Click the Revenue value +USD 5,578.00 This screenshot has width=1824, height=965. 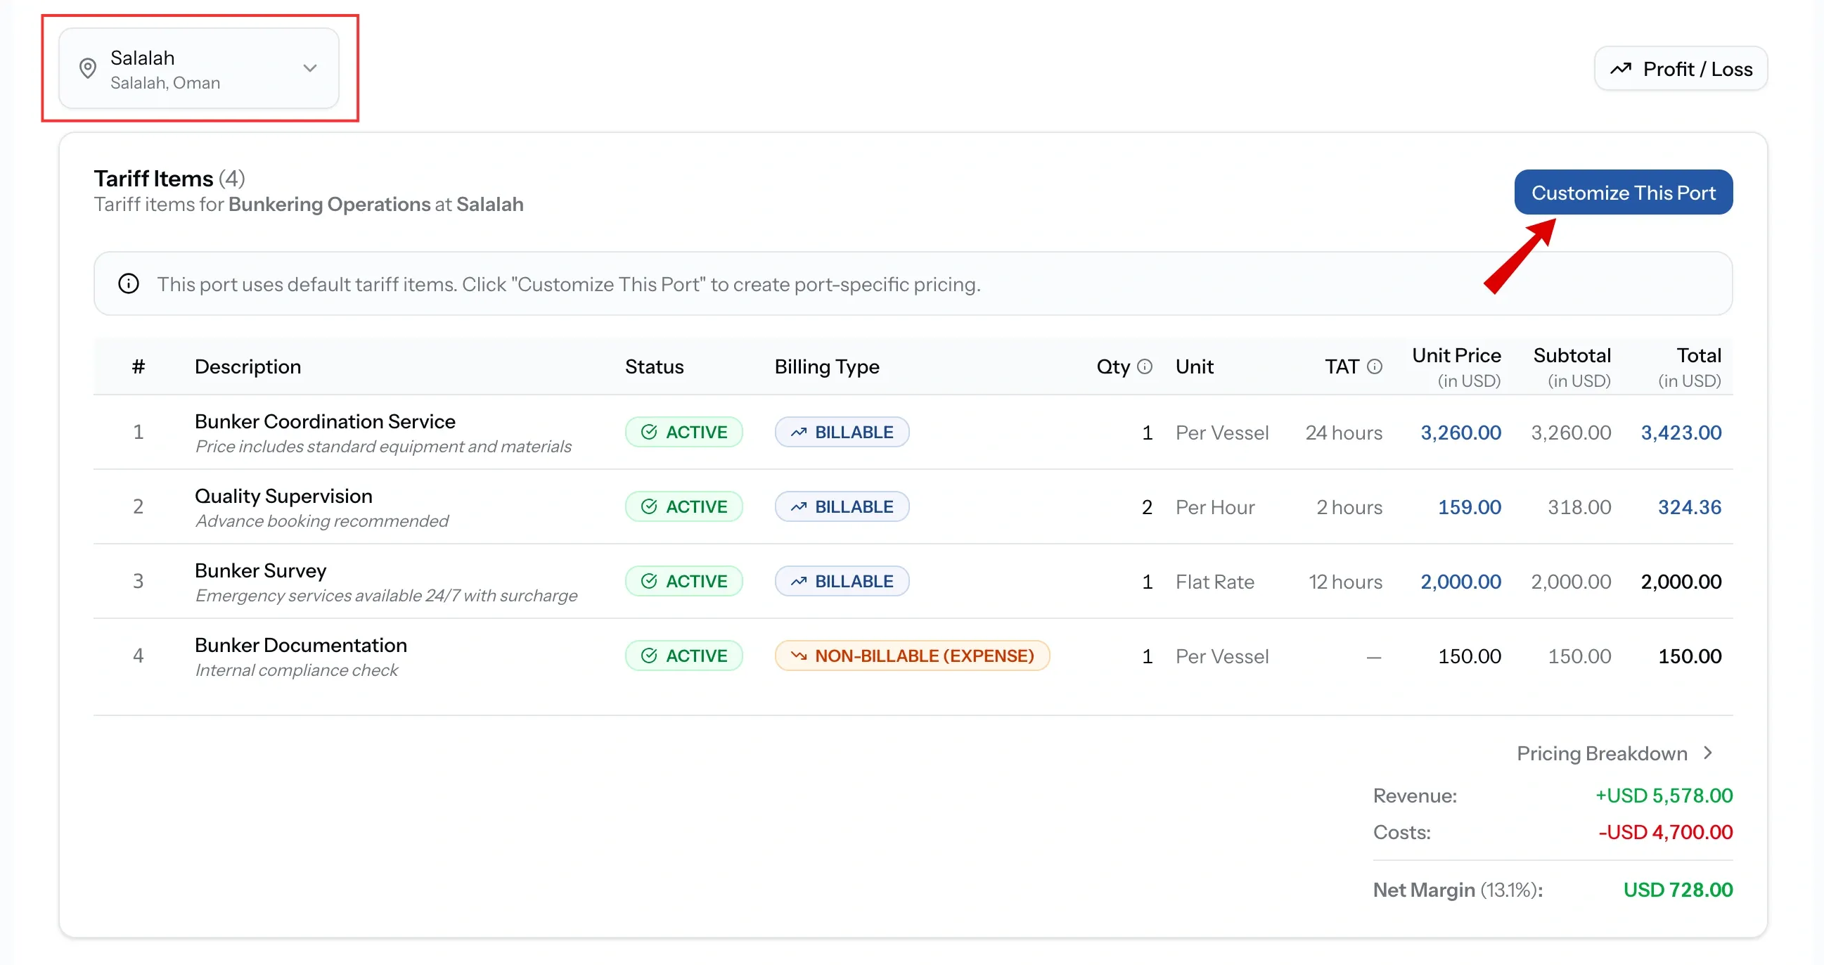point(1663,795)
